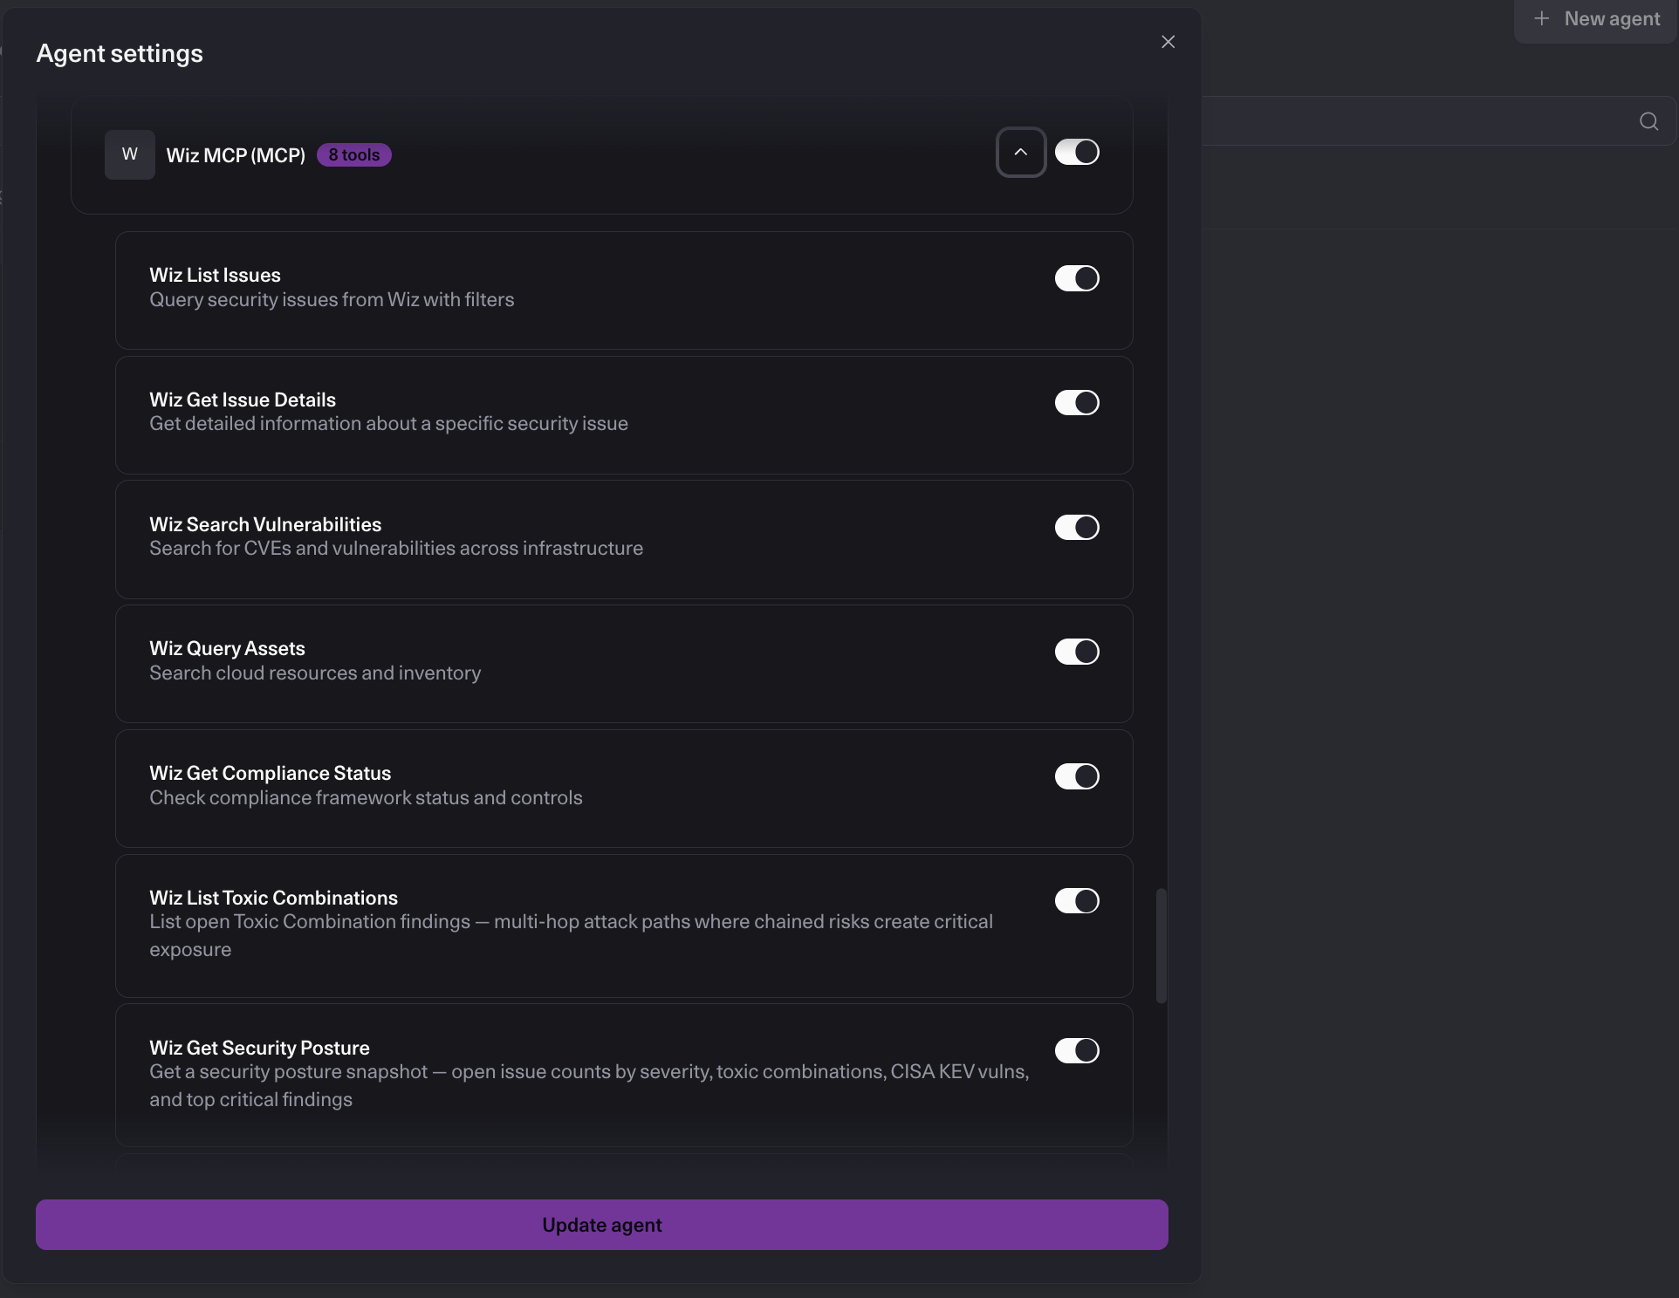1679x1298 pixels.
Task: Click the "Agent settings" dialog heading
Action: point(120,53)
